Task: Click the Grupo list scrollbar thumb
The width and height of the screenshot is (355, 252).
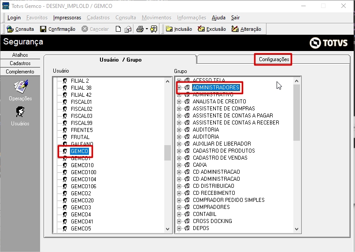Action: click(x=296, y=113)
